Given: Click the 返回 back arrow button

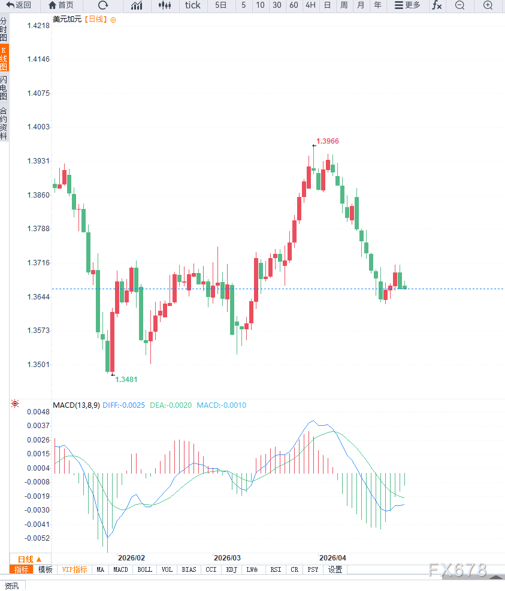Looking at the screenshot, I should (x=19, y=5).
